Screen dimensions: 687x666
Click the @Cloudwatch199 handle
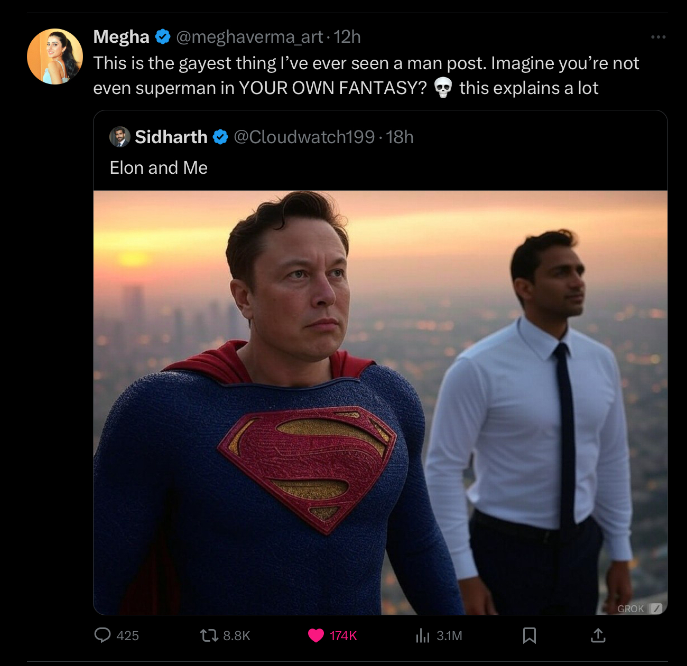(x=304, y=137)
